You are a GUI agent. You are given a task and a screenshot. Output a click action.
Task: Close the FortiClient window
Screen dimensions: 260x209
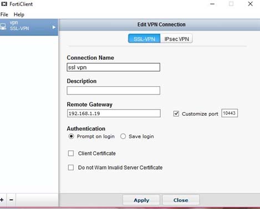(x=250, y=4)
